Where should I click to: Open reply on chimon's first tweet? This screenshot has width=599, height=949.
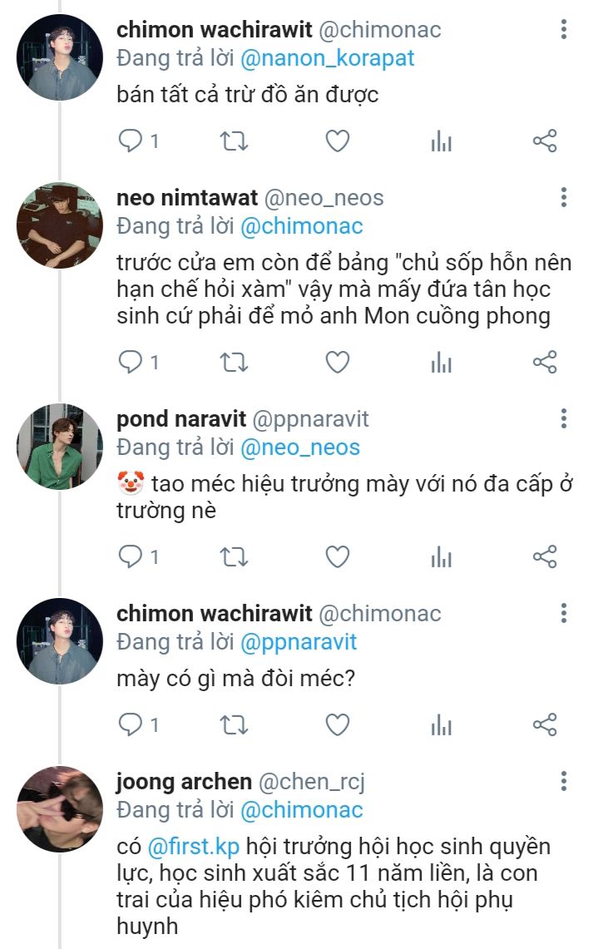[131, 141]
